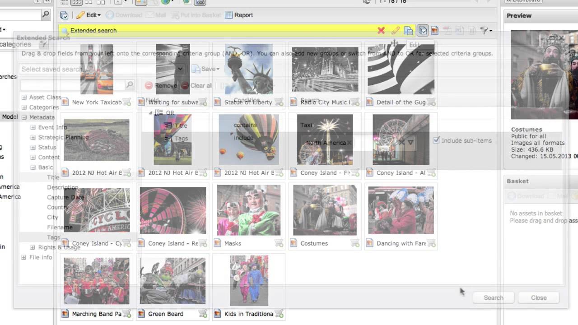Click the Select saved search combo box
The width and height of the screenshot is (578, 325).
pos(102,69)
